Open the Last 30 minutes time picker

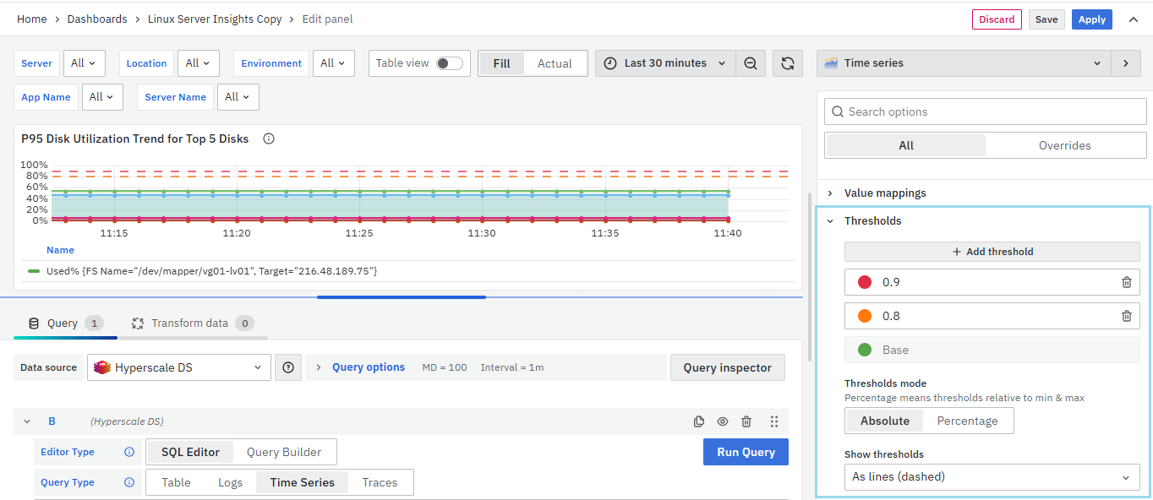[x=665, y=63]
